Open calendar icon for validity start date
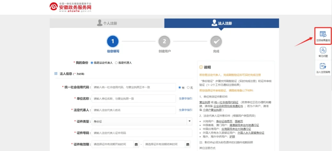This screenshot has width=332, height=151. coord(136,144)
